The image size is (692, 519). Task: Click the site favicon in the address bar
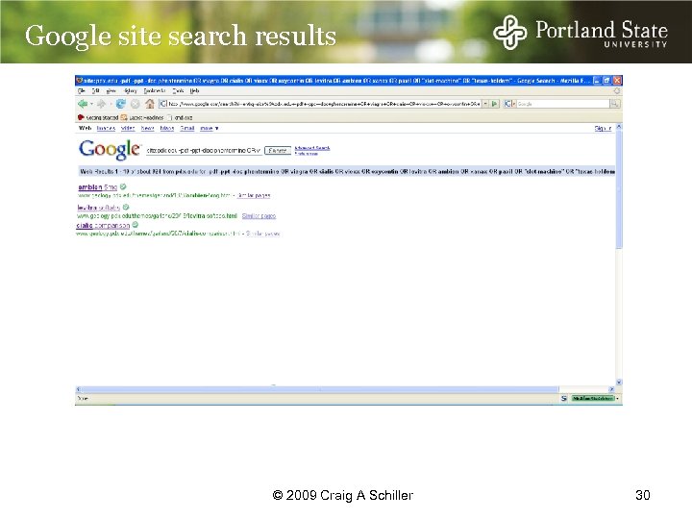(x=162, y=104)
